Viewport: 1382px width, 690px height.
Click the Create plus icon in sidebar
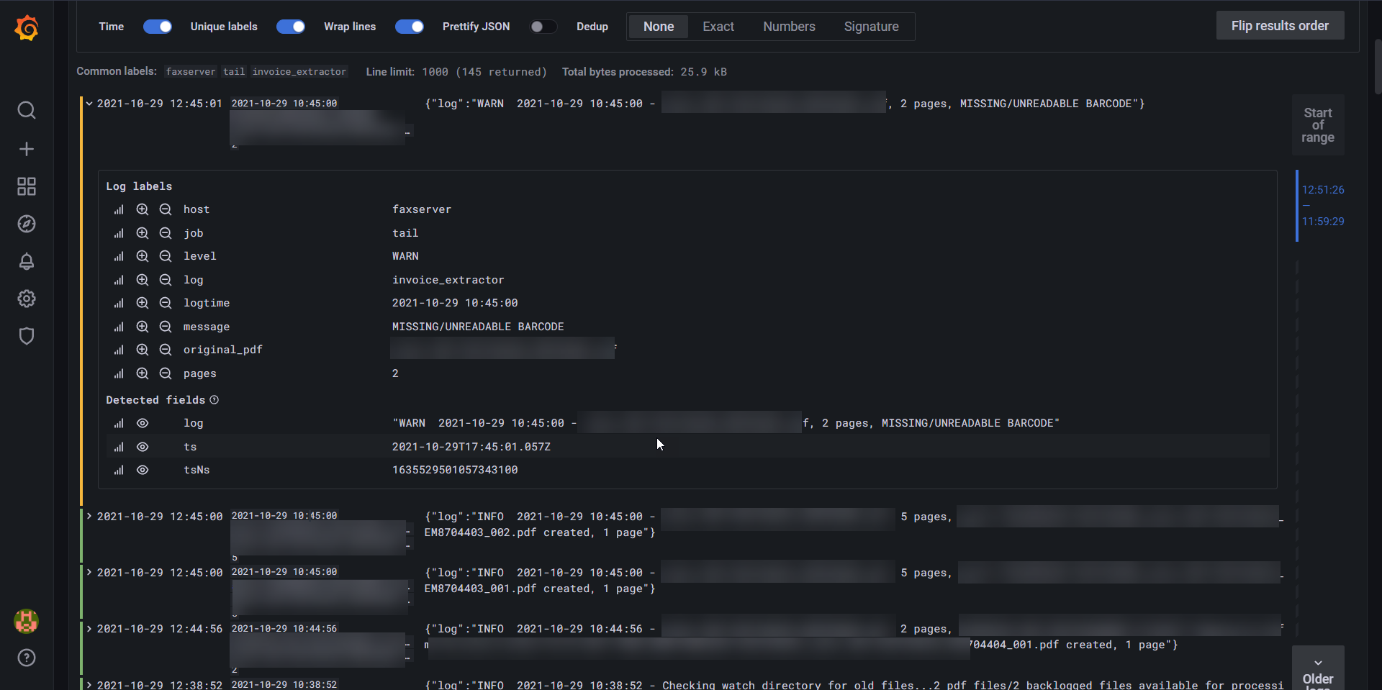[x=27, y=149]
